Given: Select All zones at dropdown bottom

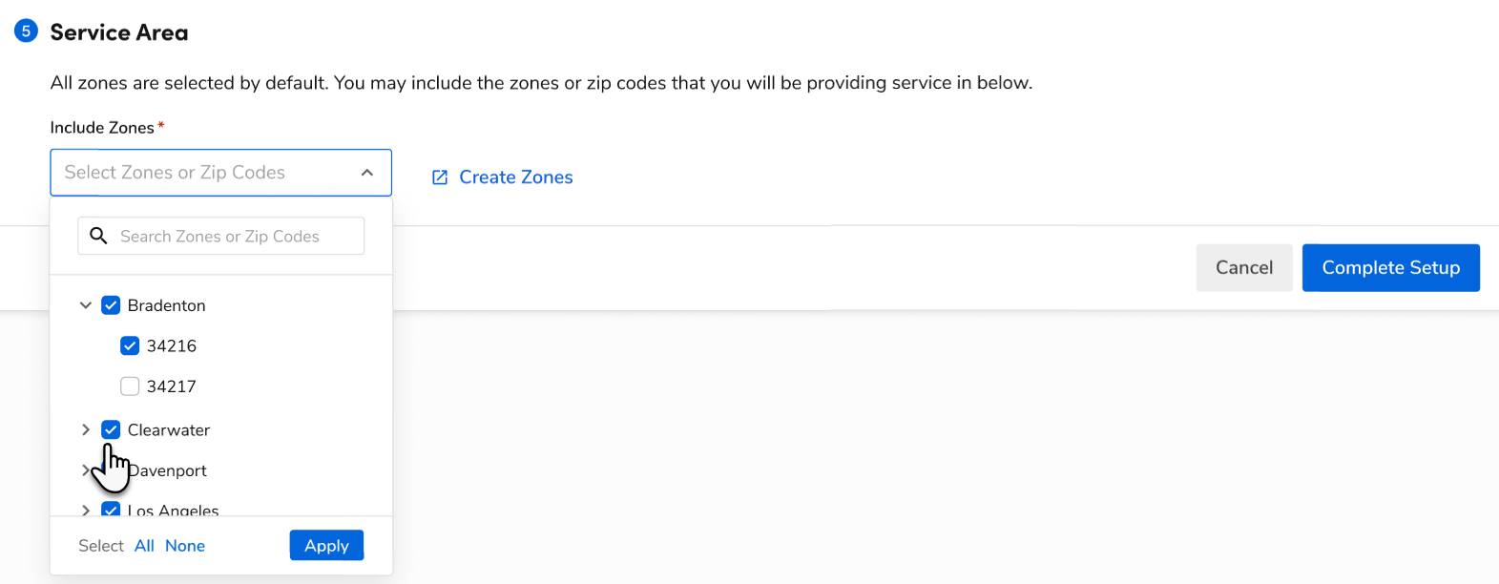Looking at the screenshot, I should click(x=143, y=545).
